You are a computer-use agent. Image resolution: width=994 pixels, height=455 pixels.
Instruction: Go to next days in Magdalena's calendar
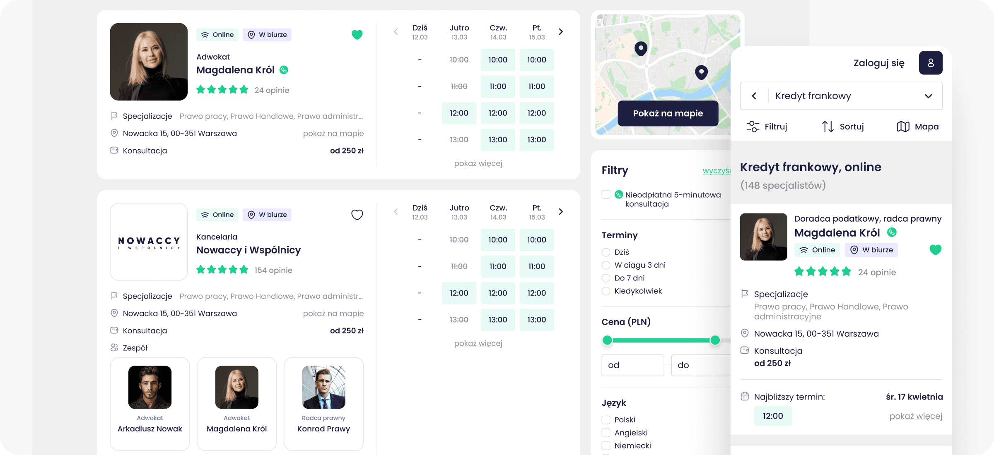click(561, 32)
